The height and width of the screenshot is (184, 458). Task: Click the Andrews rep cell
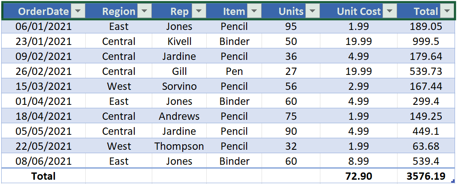(x=179, y=116)
